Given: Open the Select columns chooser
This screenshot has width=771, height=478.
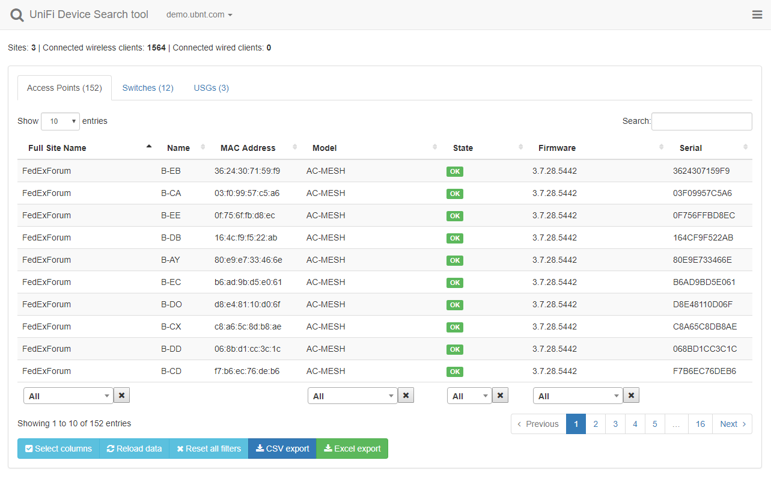Looking at the screenshot, I should [58, 449].
